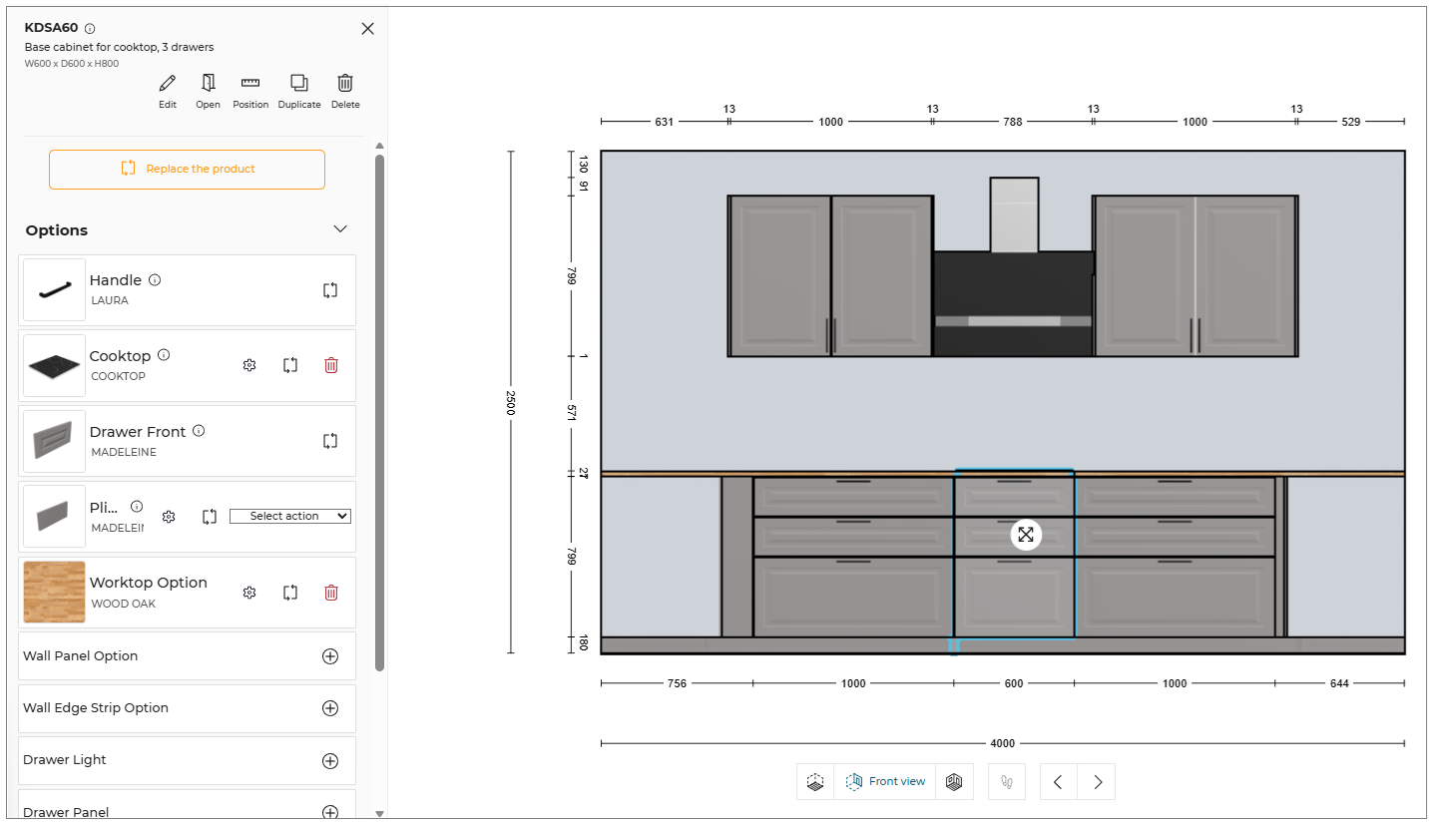Click the 631 top dimension label
1434x824 pixels.
click(x=664, y=122)
